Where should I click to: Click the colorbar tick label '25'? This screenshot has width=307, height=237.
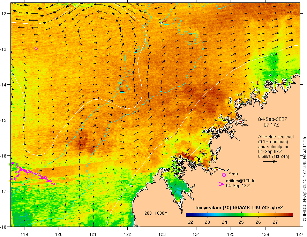241,222
